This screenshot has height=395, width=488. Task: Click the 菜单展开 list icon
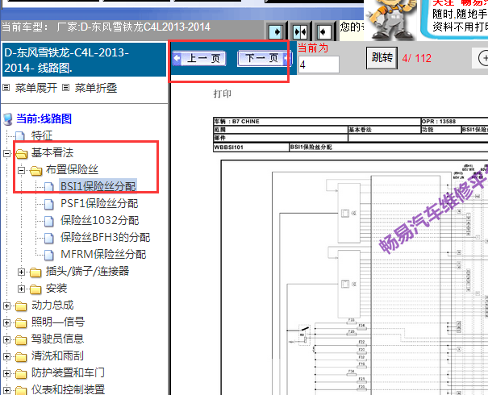pos(6,88)
